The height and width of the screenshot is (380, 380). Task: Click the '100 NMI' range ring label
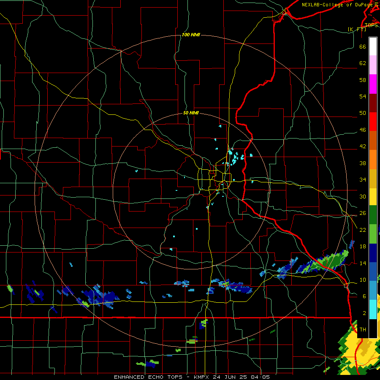[x=191, y=35]
